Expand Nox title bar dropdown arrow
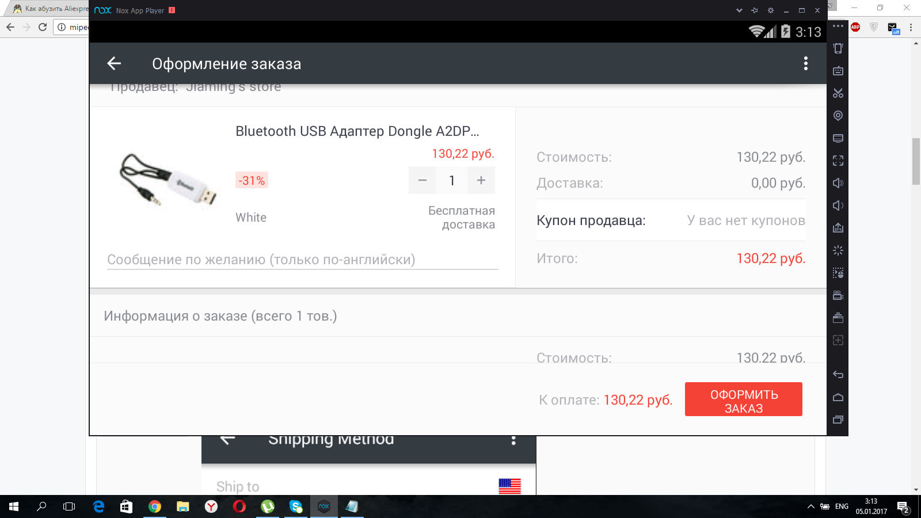This screenshot has height=518, width=921. click(739, 10)
